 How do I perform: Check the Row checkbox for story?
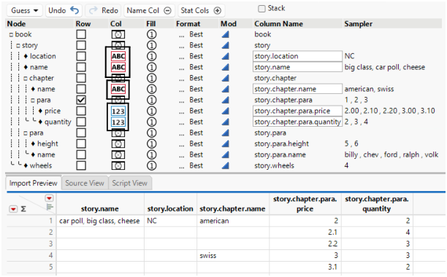pyautogui.click(x=81, y=45)
